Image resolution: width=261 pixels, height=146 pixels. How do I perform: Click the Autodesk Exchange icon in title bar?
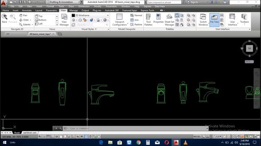211,2
